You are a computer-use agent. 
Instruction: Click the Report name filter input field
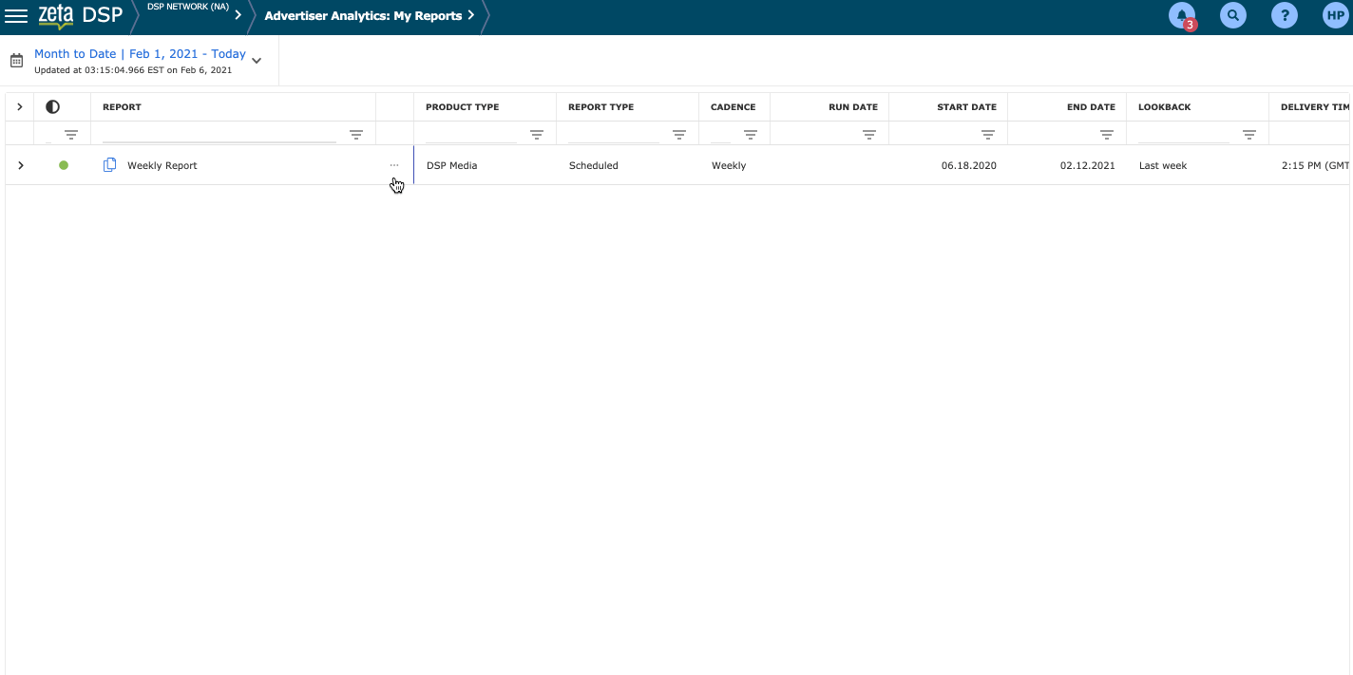[x=219, y=134]
